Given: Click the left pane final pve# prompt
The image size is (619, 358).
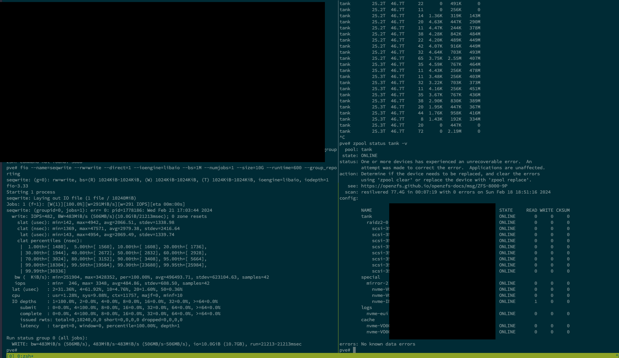Looking at the screenshot, I should [12, 350].
